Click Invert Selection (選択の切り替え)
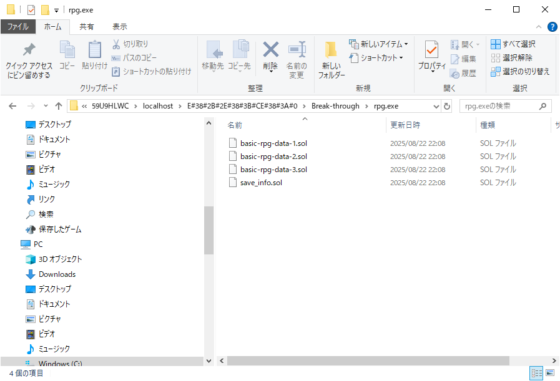Viewport: 560px width, 381px height. coord(520,72)
